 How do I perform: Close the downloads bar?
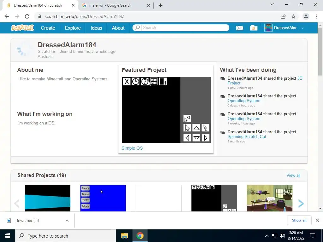coord(317,220)
